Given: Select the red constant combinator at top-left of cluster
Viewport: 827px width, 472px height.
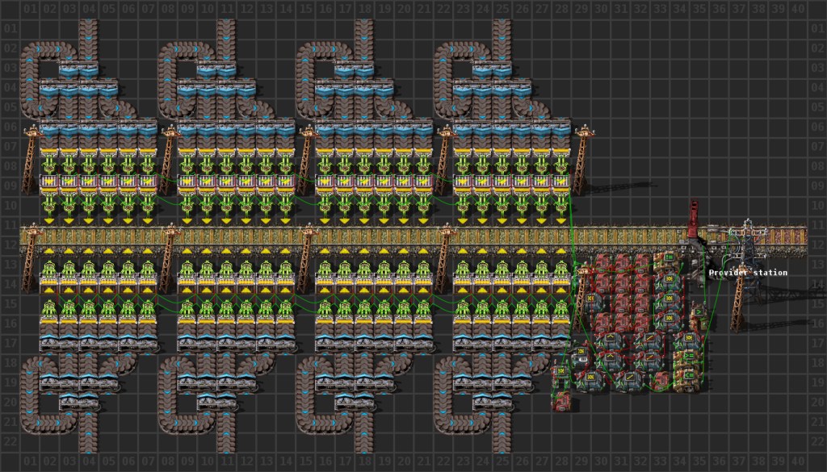Looking at the screenshot, I should pyautogui.click(x=602, y=261).
